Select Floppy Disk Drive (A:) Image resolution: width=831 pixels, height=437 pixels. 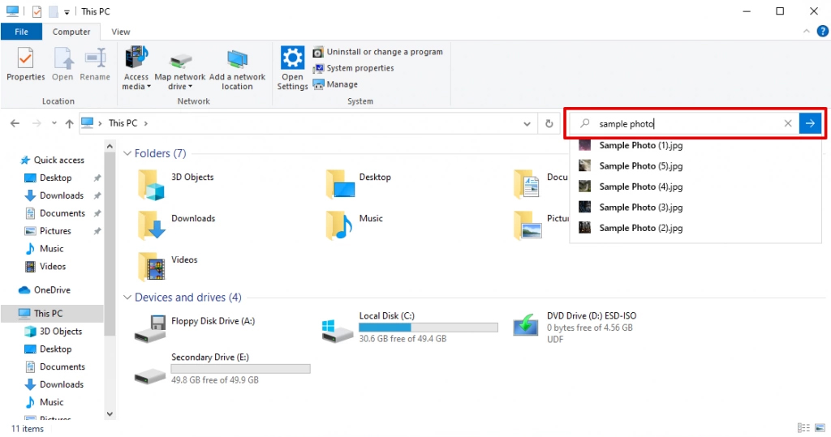tap(195, 328)
